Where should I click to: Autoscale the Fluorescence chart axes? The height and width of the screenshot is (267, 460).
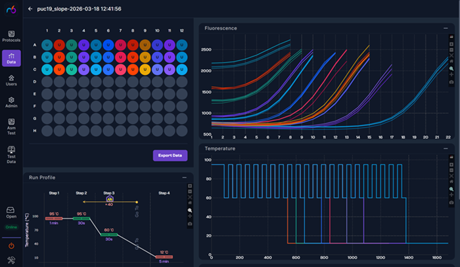[x=451, y=55]
